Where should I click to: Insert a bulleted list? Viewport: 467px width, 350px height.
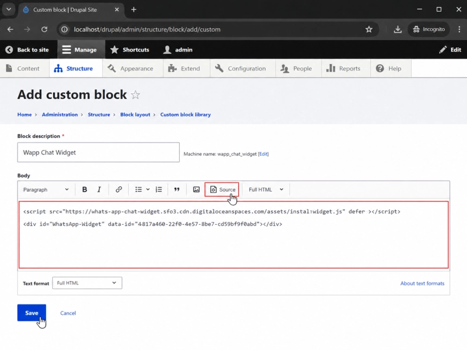pos(138,189)
